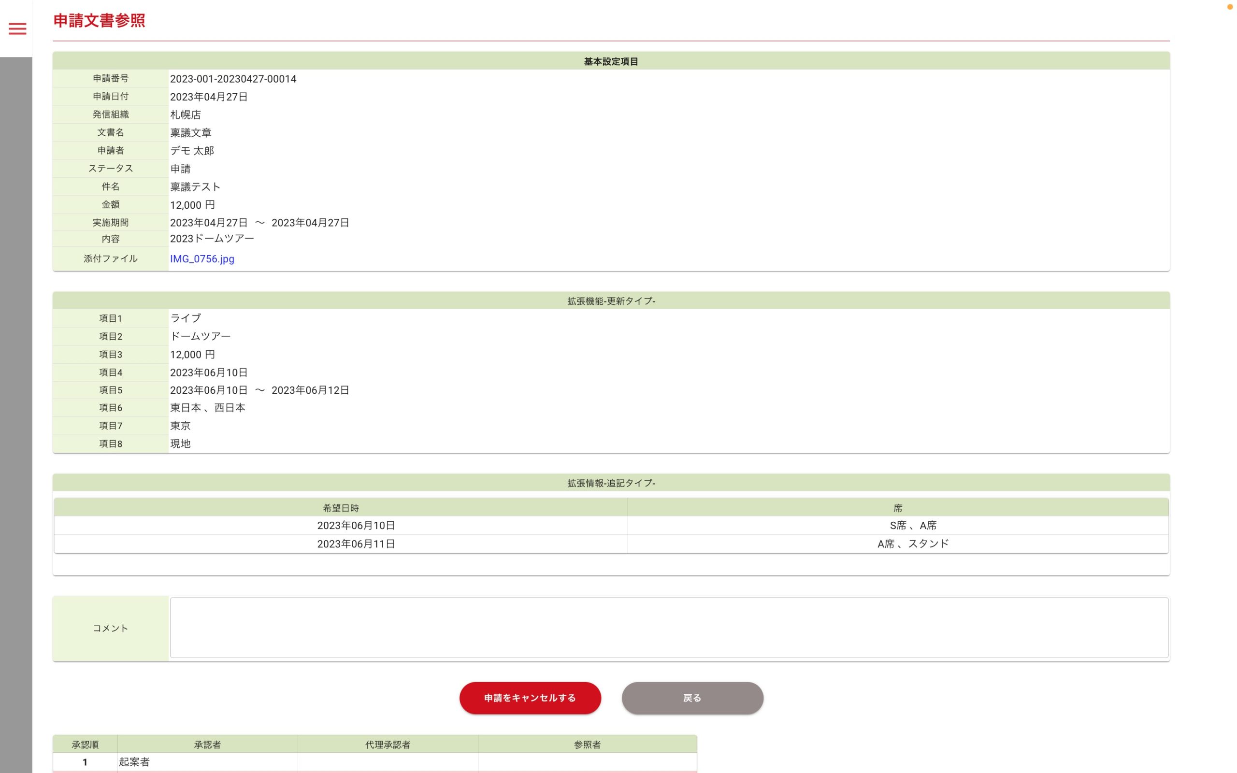Click the orange dot indicator at top right
The image size is (1237, 773).
click(x=1229, y=7)
